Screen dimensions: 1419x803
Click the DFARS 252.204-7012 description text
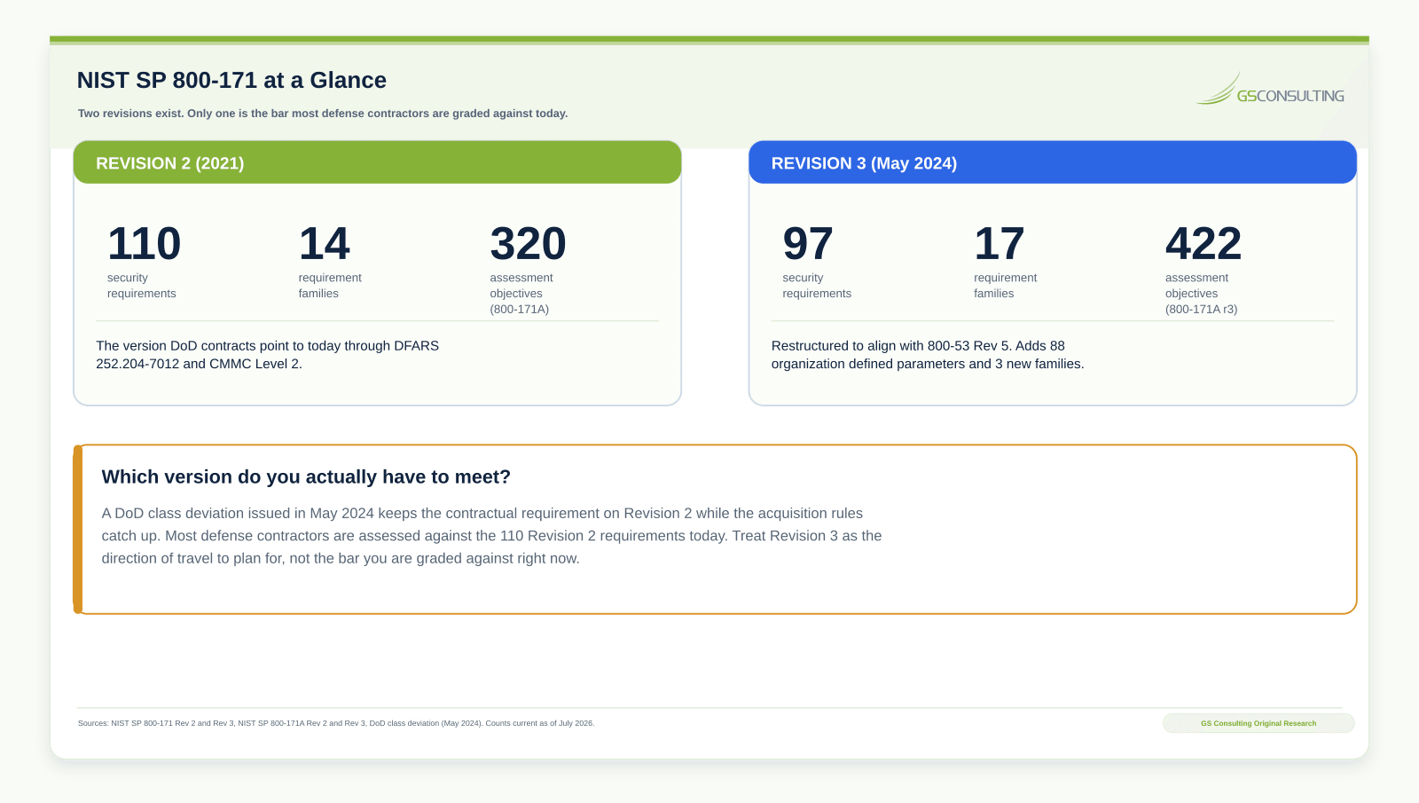tap(268, 355)
